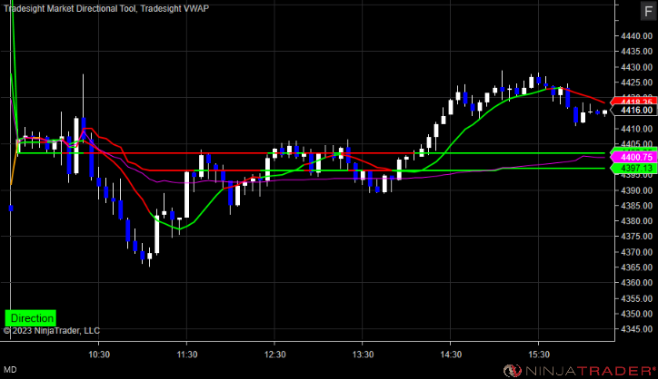Click the 4345.00 price axis label
Screen dimensions: 658x379
click(x=636, y=329)
